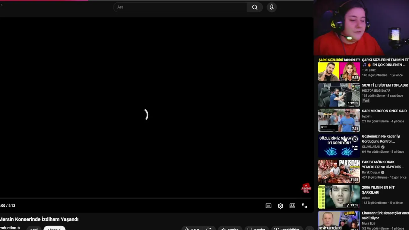Screen dimensions: 409x230
Task: Click the video progress bar
Action: tap(156, 198)
